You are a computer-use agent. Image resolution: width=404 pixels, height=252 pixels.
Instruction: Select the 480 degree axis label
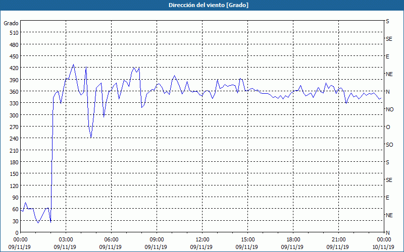pyautogui.click(x=14, y=45)
